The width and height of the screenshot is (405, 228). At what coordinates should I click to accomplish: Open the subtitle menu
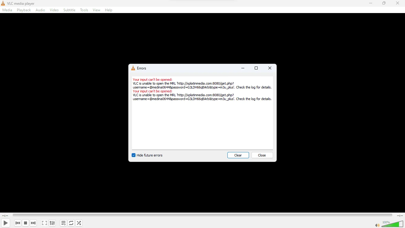69,10
